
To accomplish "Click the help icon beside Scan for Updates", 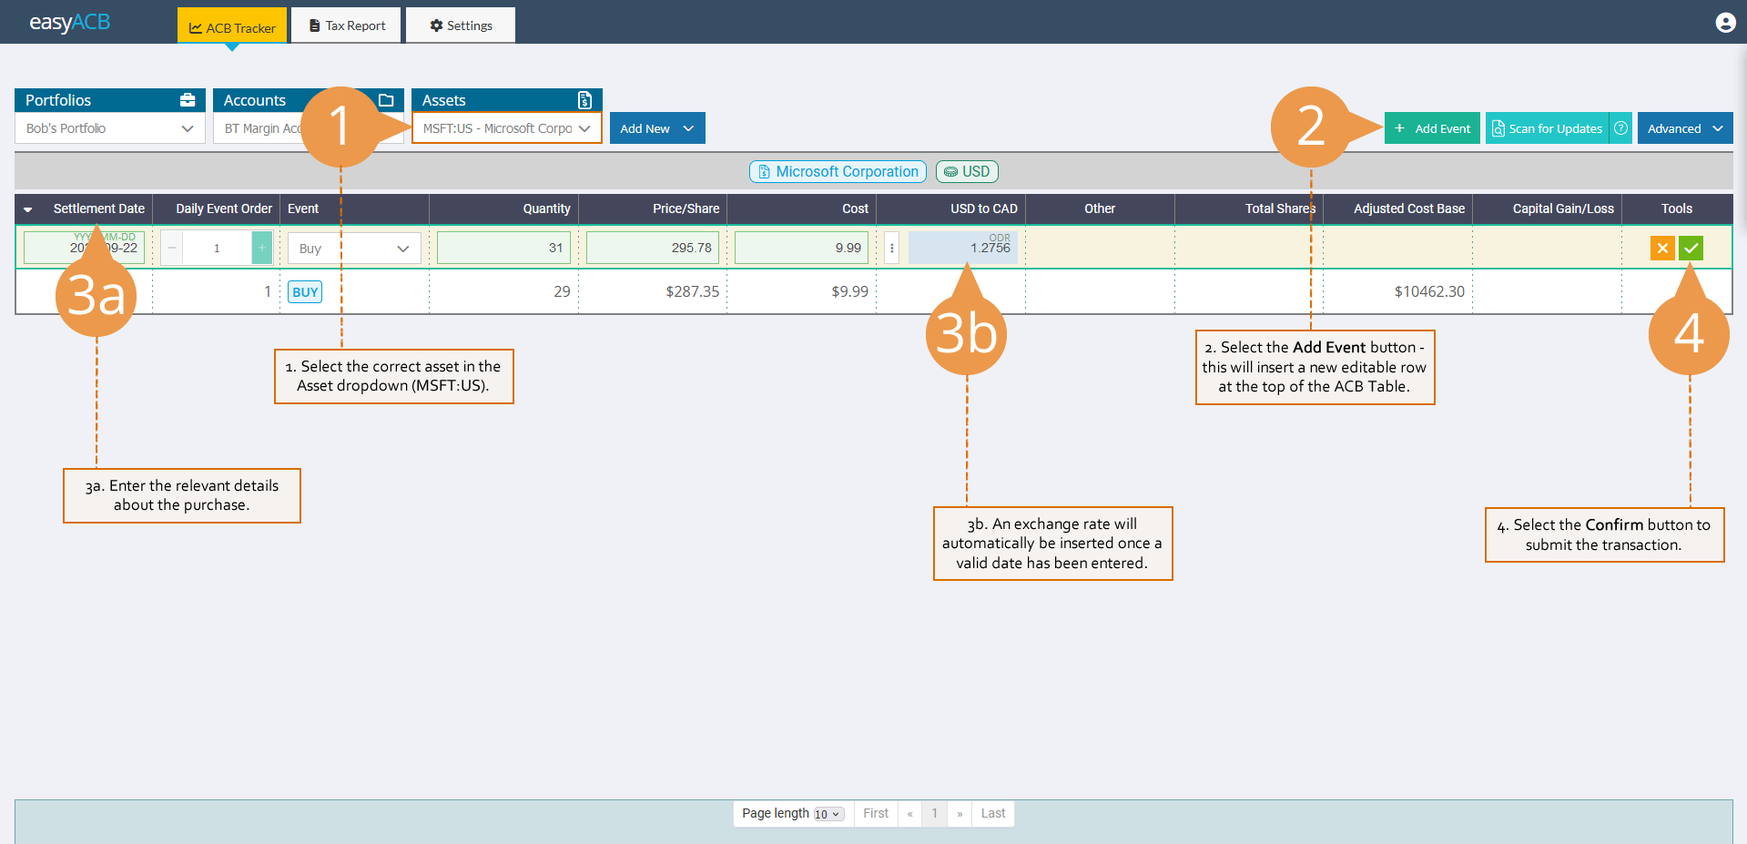I will coord(1620,127).
